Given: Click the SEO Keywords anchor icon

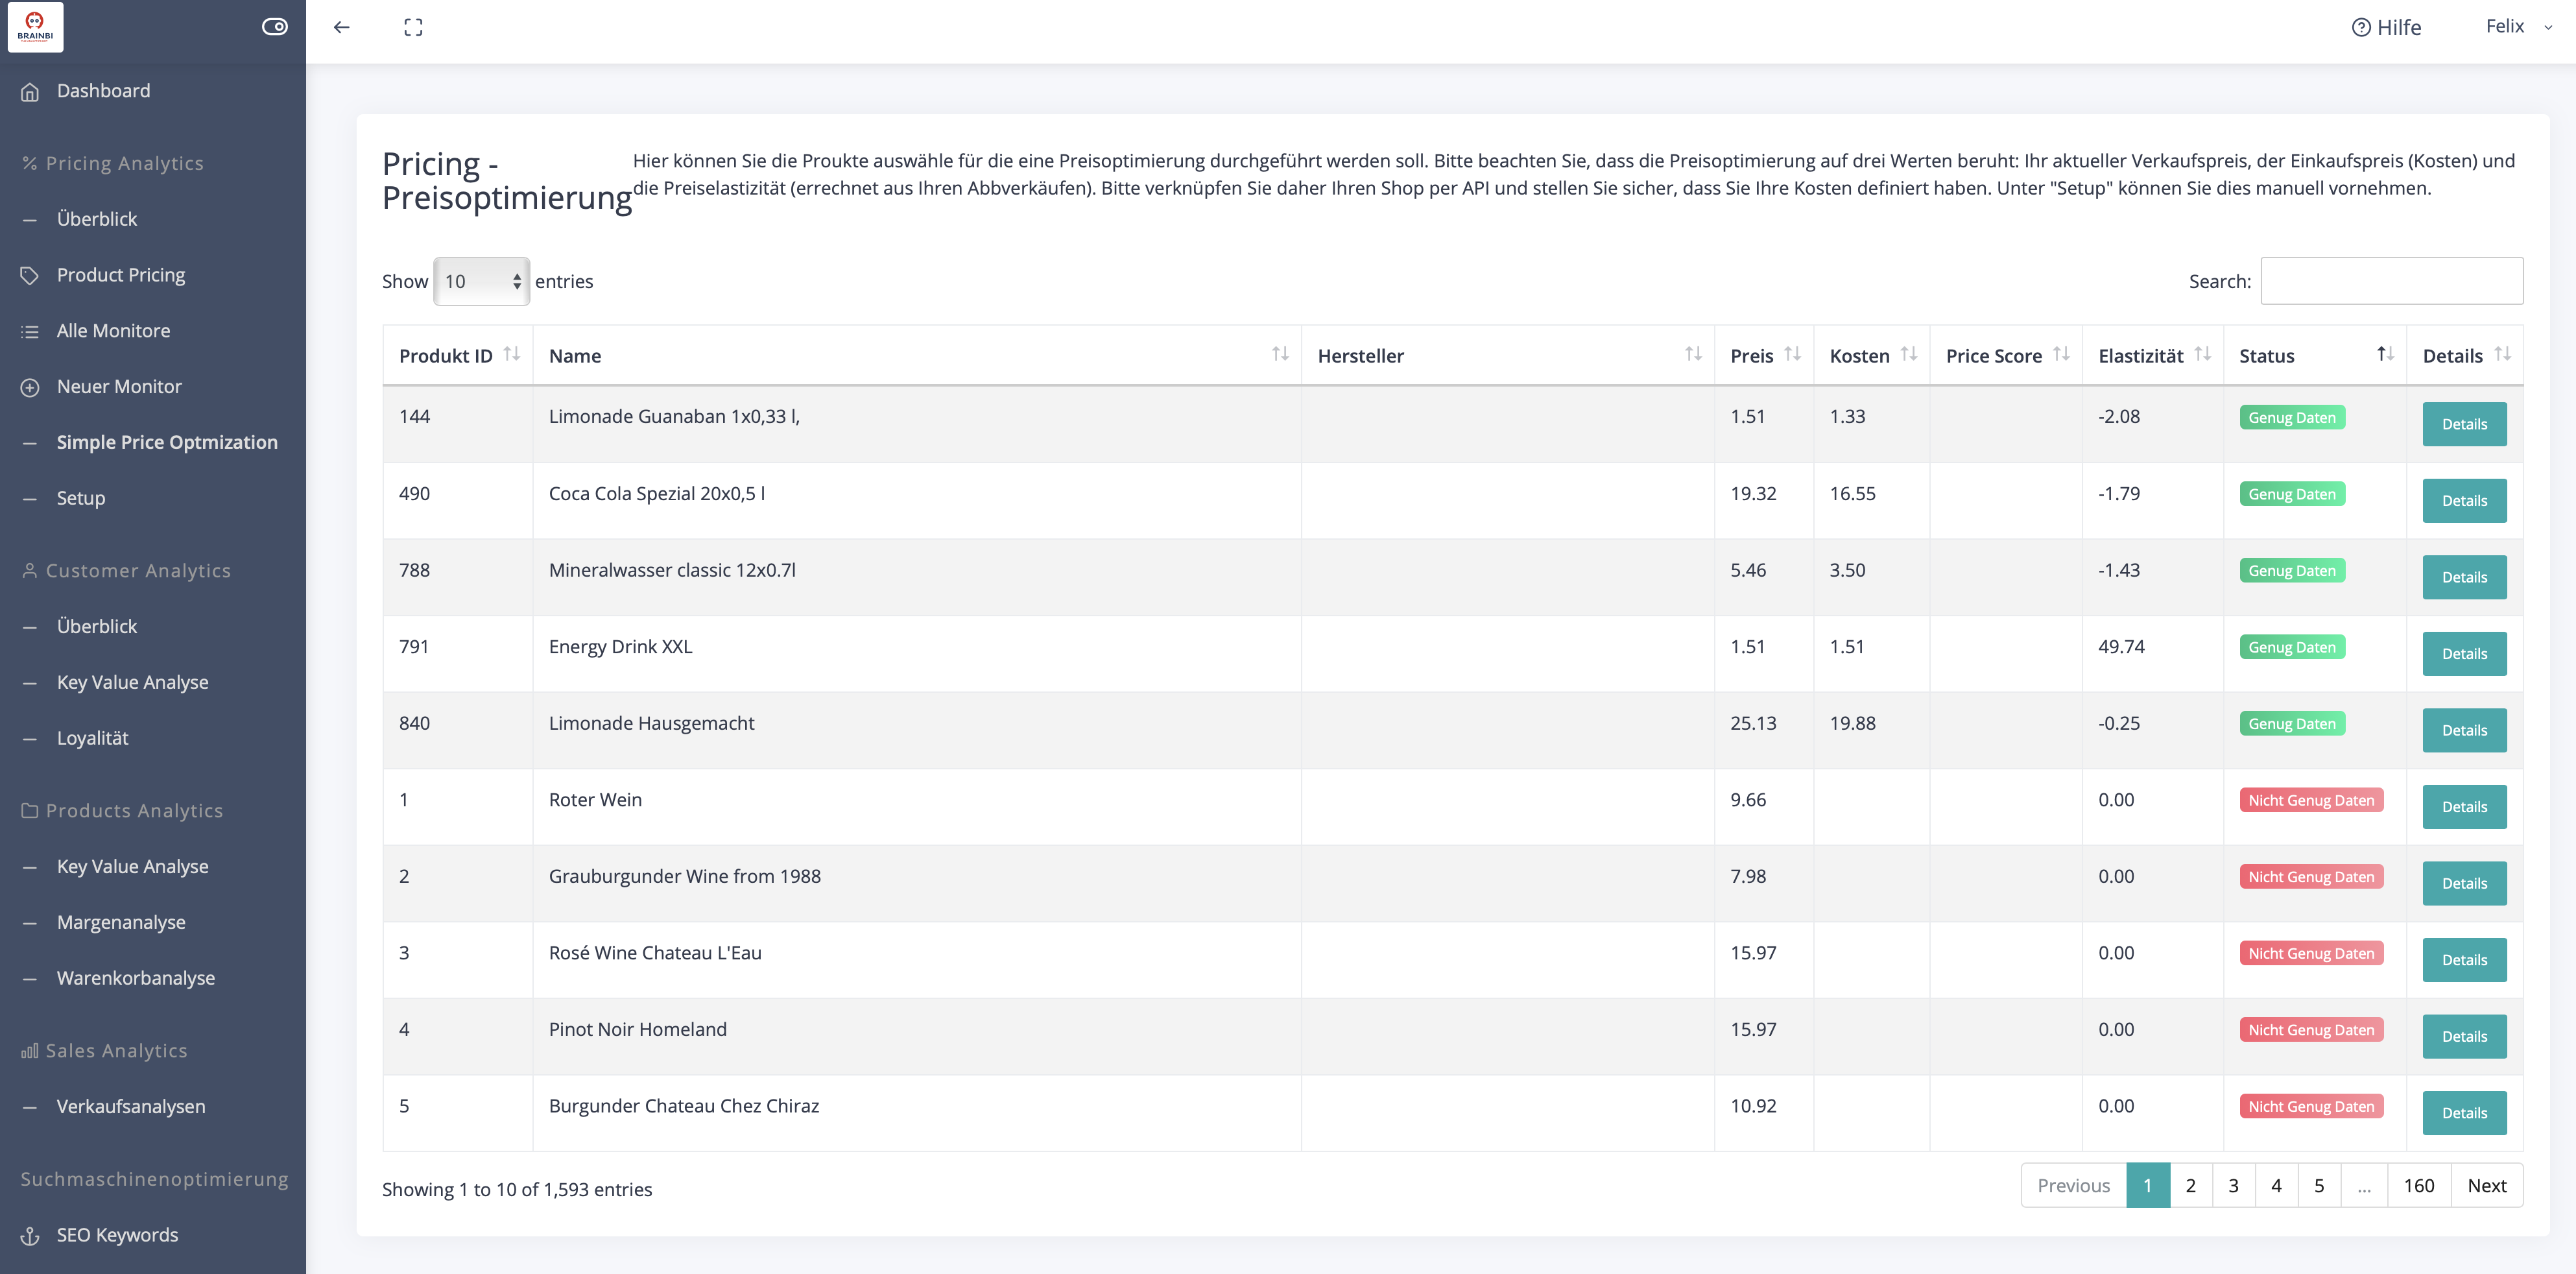Looking at the screenshot, I should (x=30, y=1236).
